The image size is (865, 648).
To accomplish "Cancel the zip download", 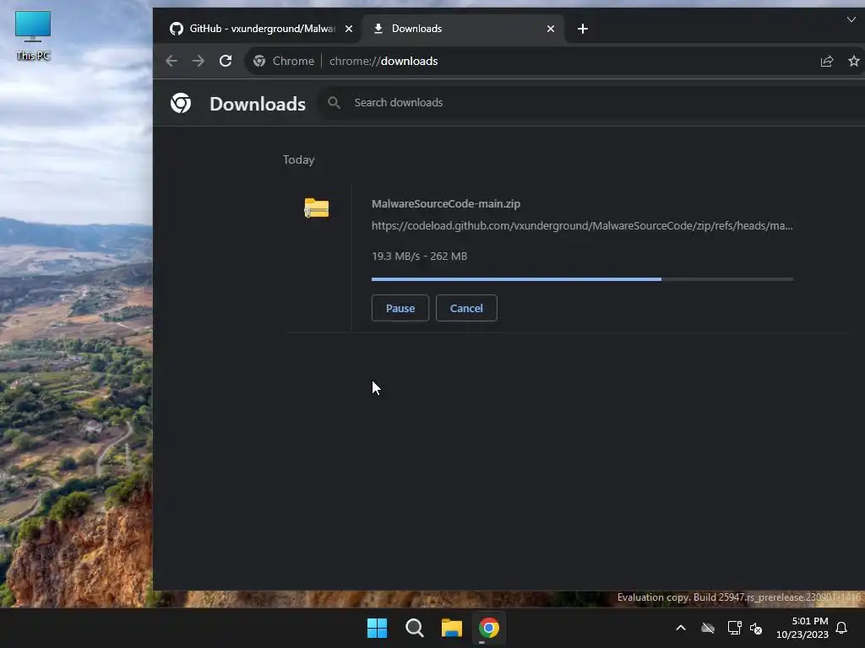I will tap(466, 308).
